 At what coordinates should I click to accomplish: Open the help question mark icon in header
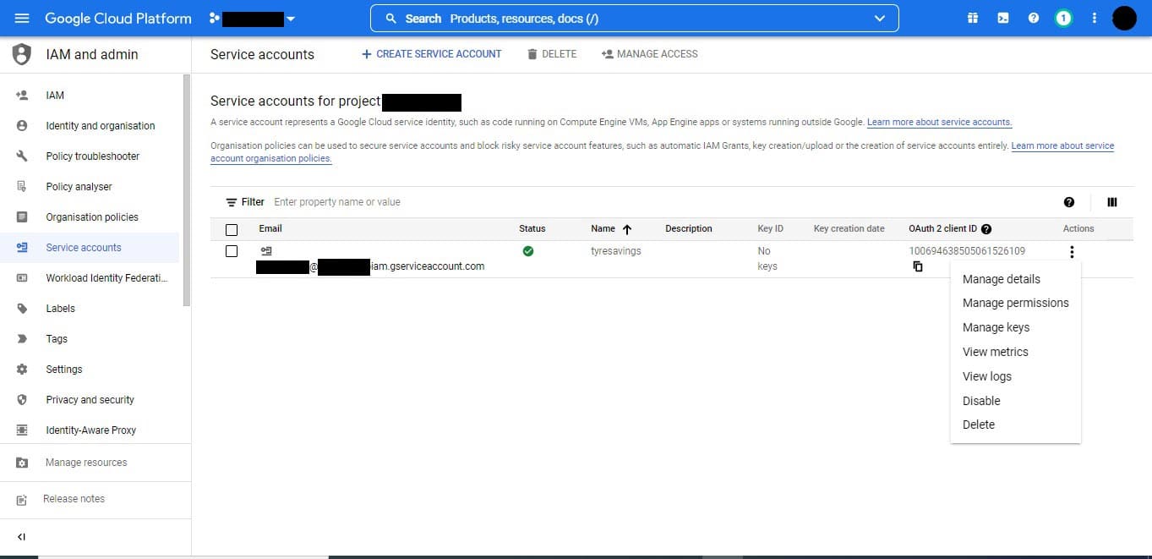pos(1034,18)
